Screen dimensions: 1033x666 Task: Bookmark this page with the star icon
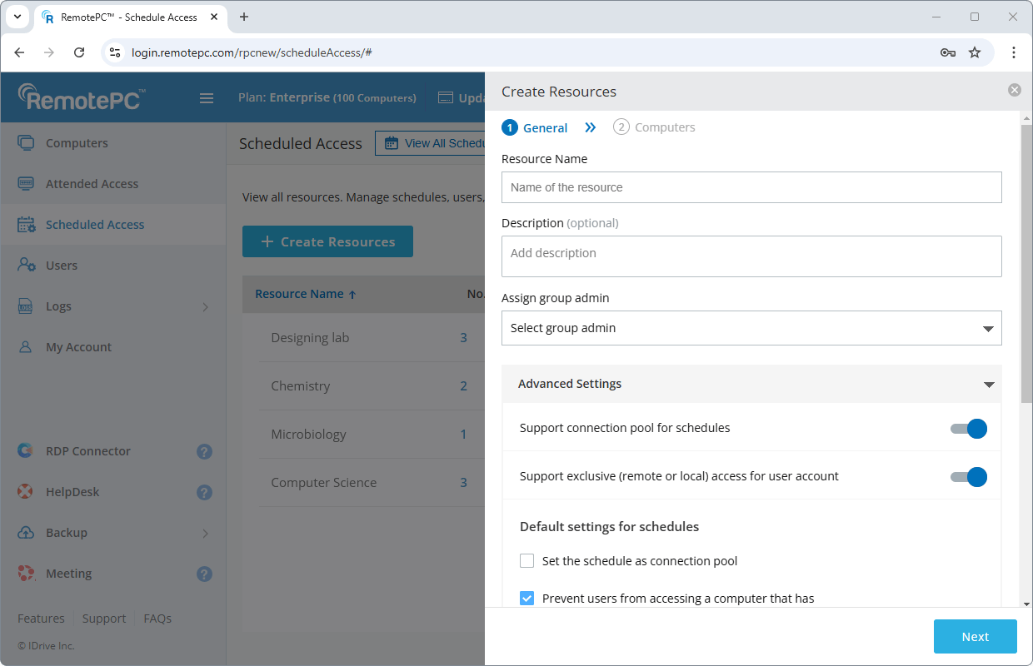click(975, 52)
